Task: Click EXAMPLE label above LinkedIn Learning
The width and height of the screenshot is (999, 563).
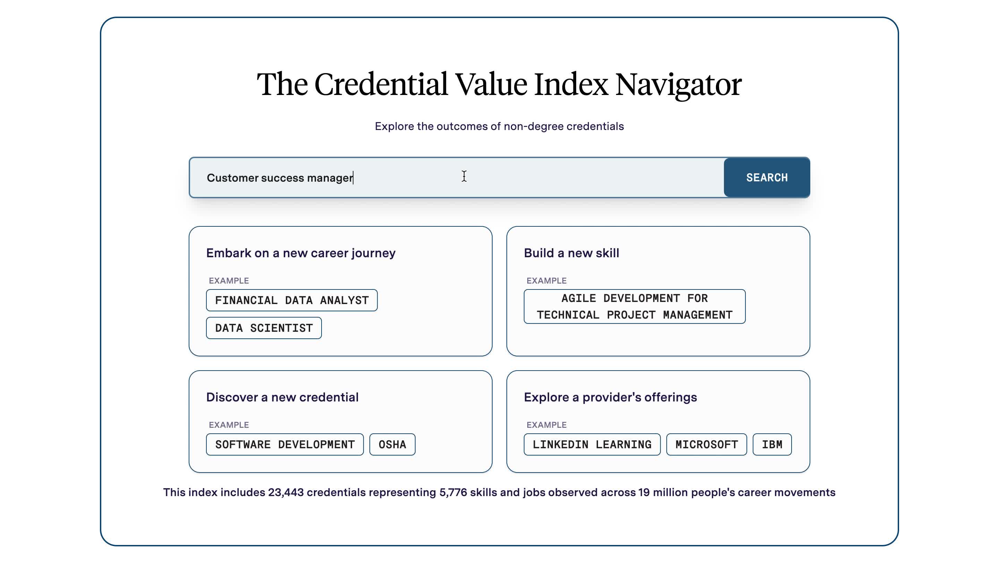Action: [546, 425]
